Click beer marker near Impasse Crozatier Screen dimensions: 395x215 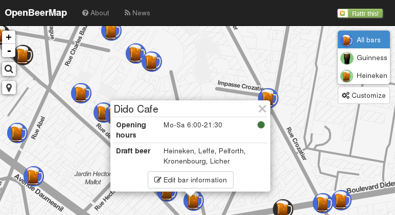(x=268, y=97)
